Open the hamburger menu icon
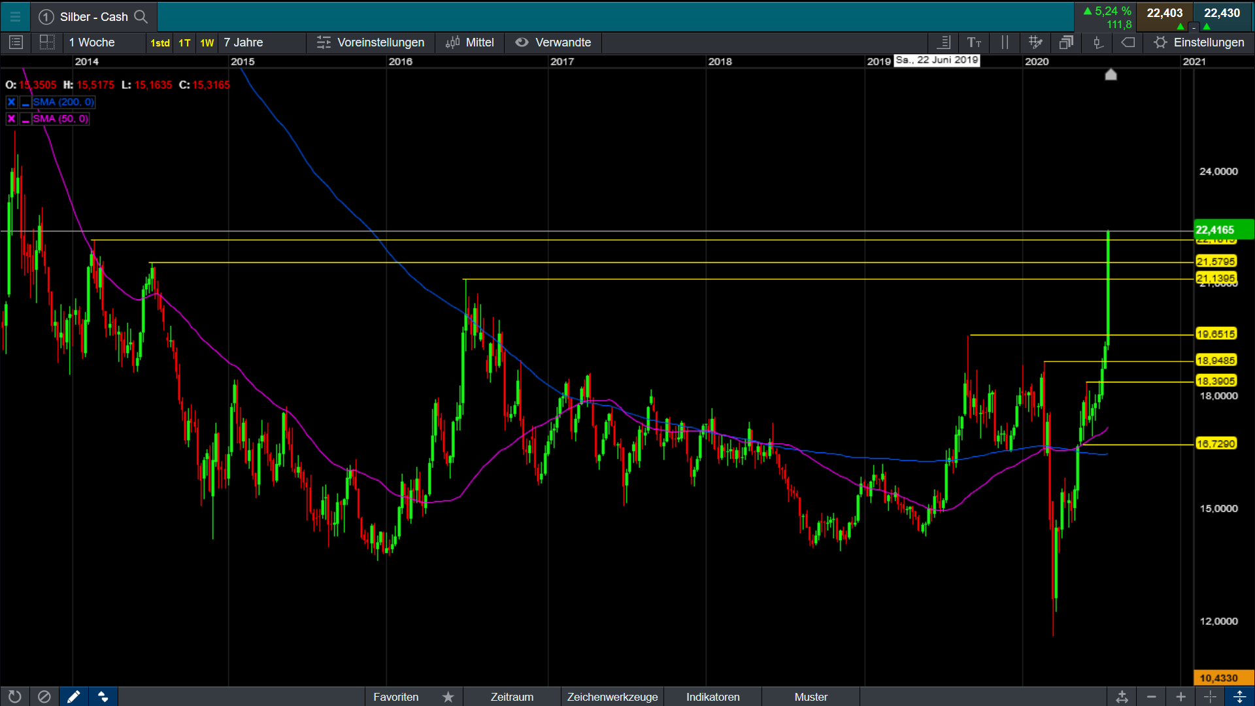This screenshot has height=706, width=1255. coord(15,17)
